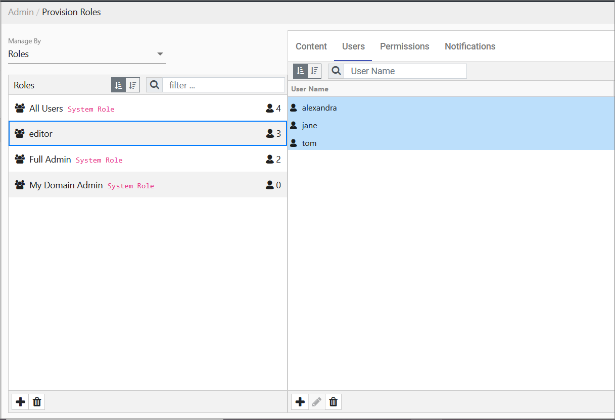Open the Notifications tab
Screen dimensions: 615x420
click(x=470, y=46)
